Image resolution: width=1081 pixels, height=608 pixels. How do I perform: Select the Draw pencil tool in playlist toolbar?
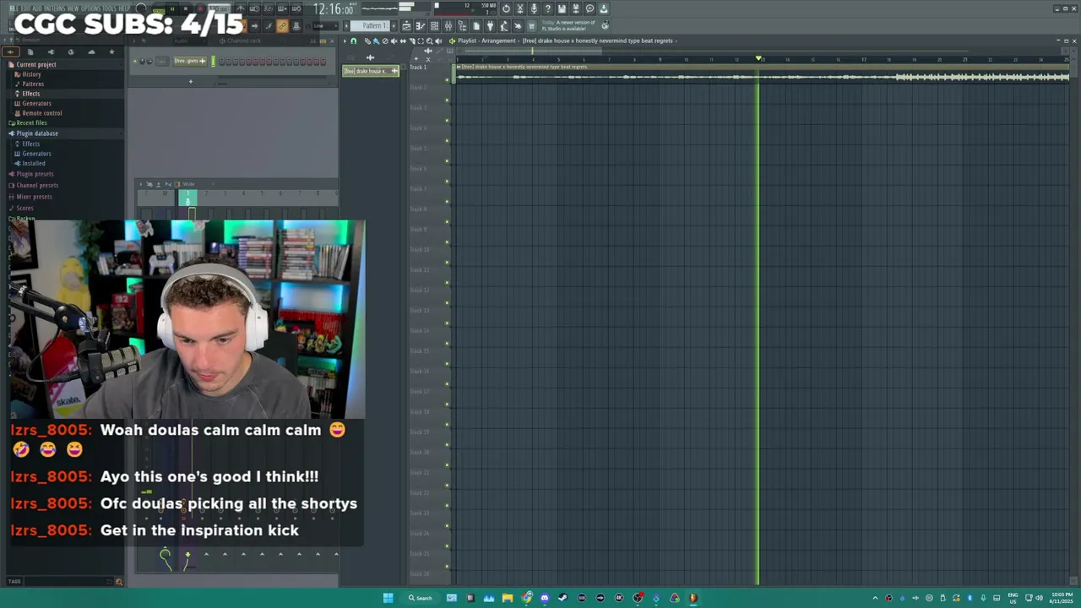[x=367, y=41]
